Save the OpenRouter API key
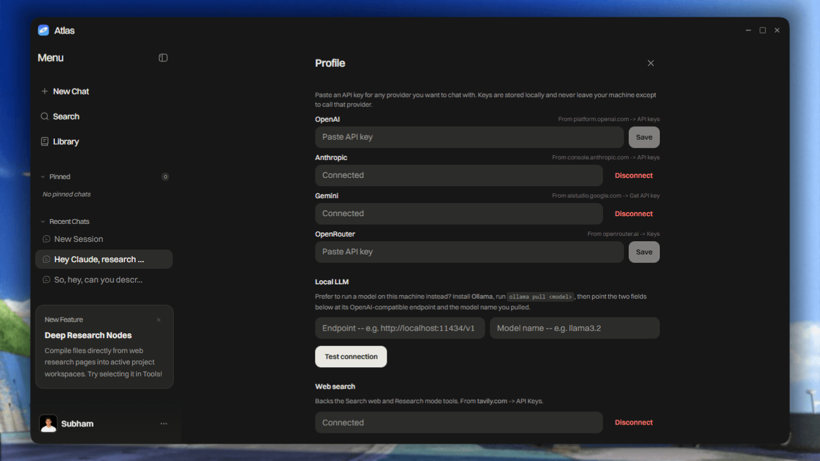This screenshot has width=820, height=461. pyautogui.click(x=644, y=252)
